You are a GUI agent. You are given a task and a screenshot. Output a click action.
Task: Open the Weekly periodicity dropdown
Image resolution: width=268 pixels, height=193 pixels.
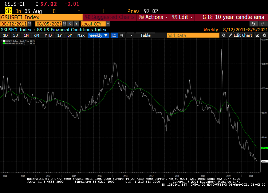pyautogui.click(x=98, y=35)
